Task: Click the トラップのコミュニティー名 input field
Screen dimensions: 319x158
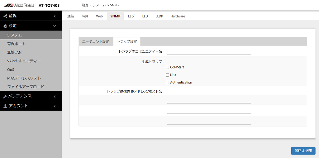Action: click(x=209, y=51)
